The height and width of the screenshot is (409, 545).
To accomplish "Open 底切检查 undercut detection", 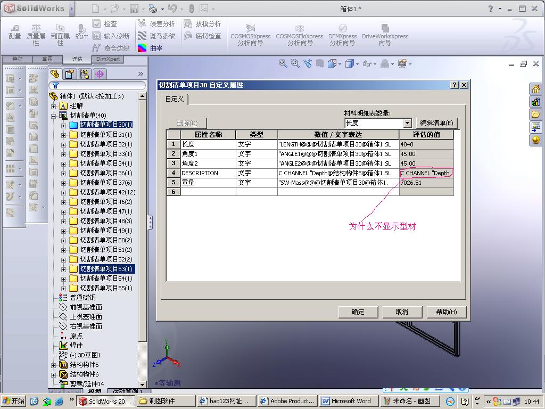I will point(202,36).
